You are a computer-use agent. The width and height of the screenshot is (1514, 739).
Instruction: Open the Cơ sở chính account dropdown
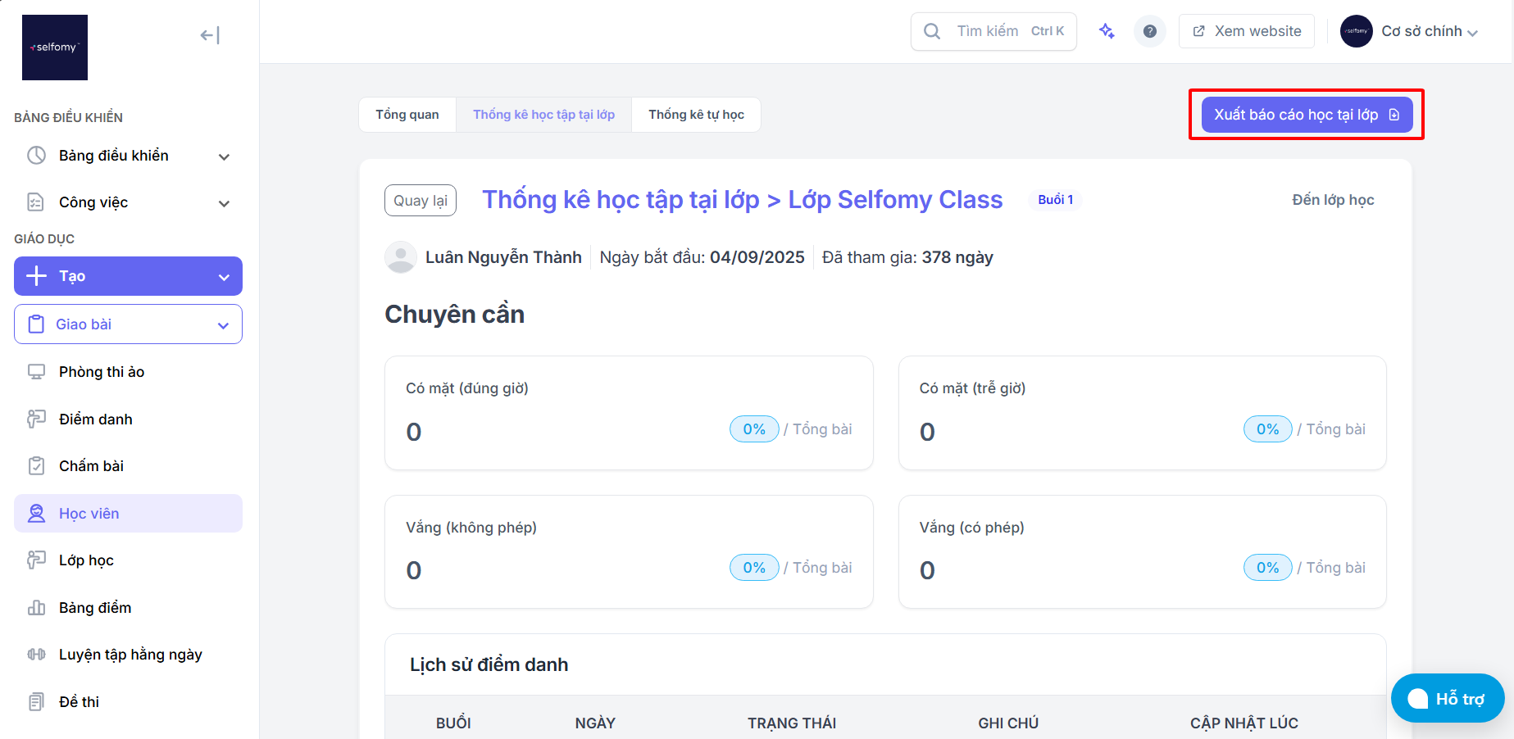1409,31
